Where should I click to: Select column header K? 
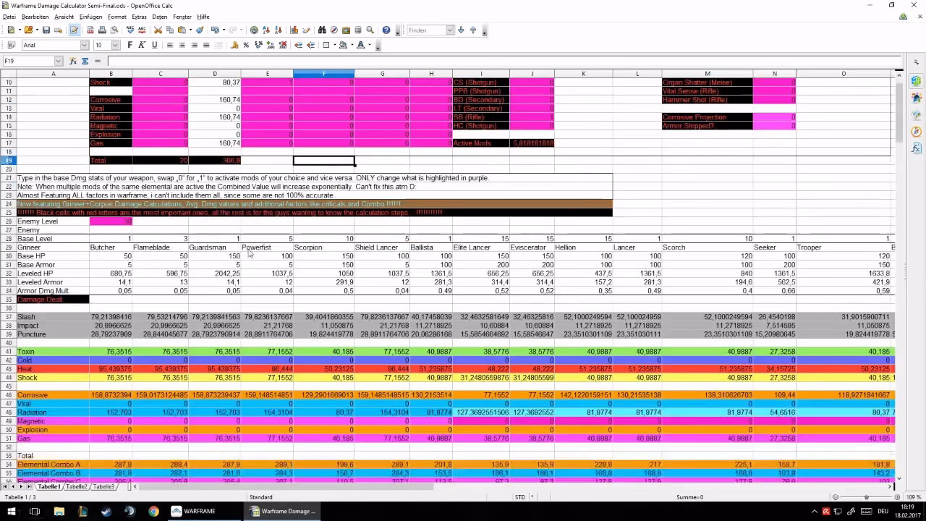pos(583,74)
